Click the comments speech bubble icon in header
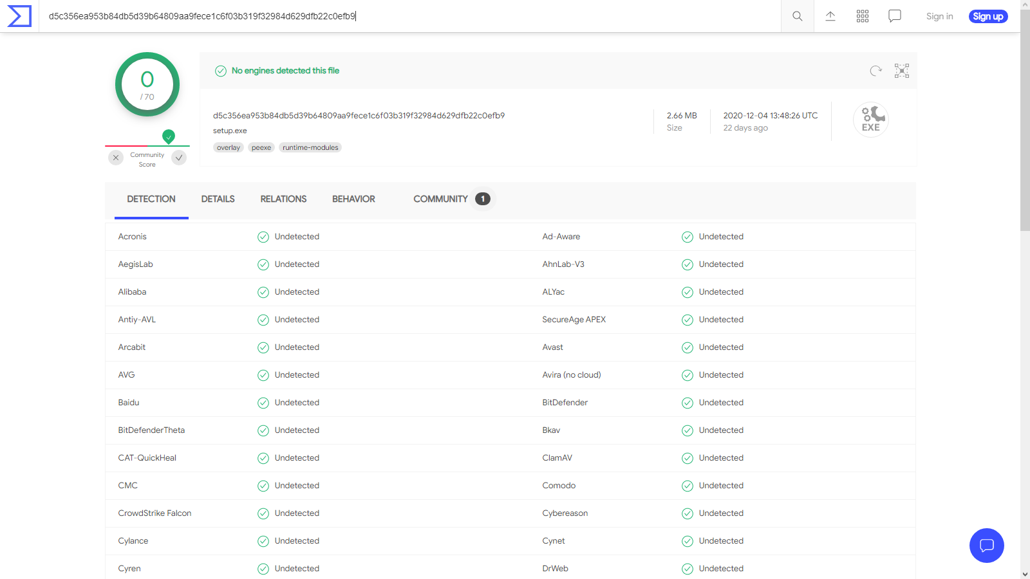Image resolution: width=1030 pixels, height=579 pixels. [x=895, y=16]
